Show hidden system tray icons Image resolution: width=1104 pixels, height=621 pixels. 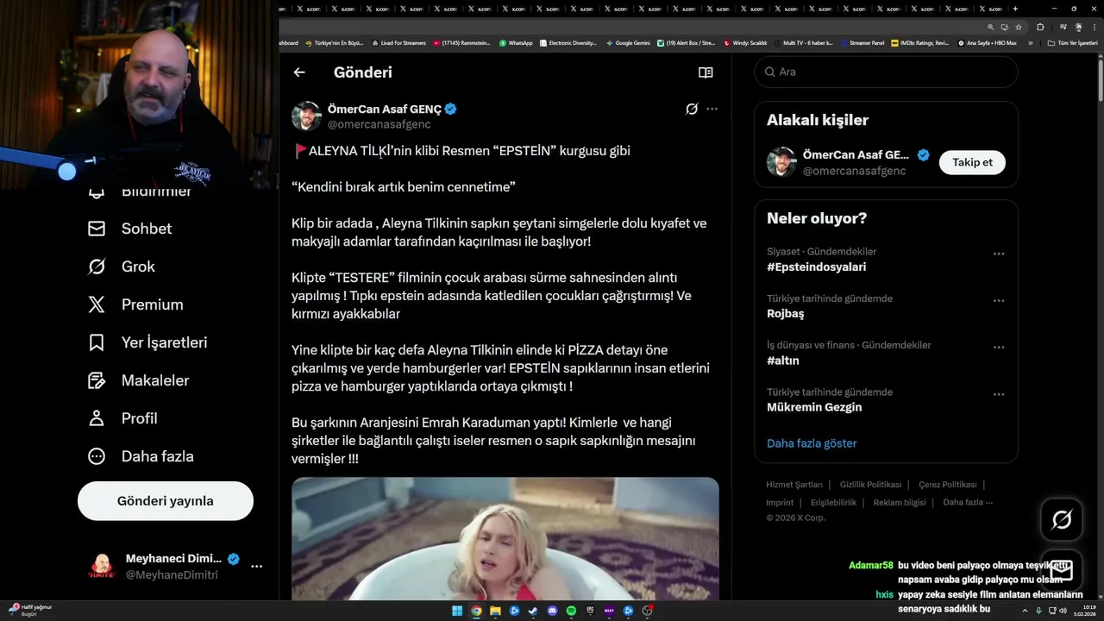pyautogui.click(x=1026, y=611)
